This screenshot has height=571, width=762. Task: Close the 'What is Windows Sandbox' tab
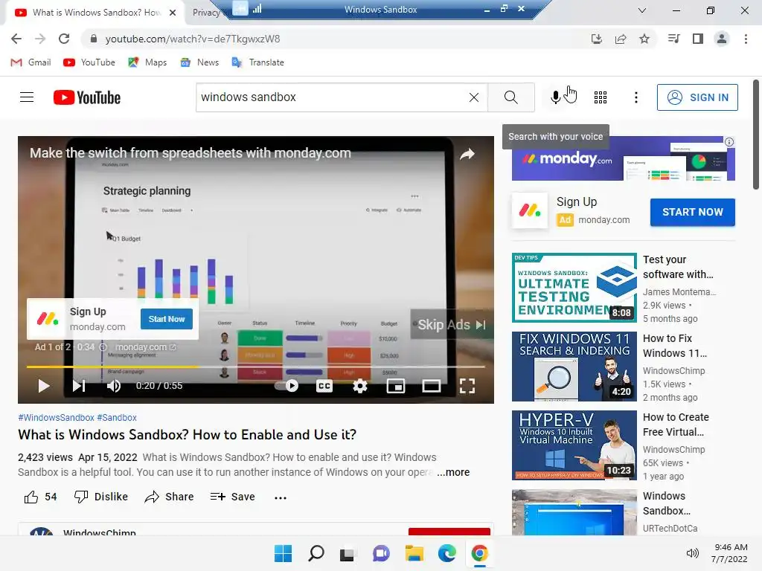(x=173, y=13)
